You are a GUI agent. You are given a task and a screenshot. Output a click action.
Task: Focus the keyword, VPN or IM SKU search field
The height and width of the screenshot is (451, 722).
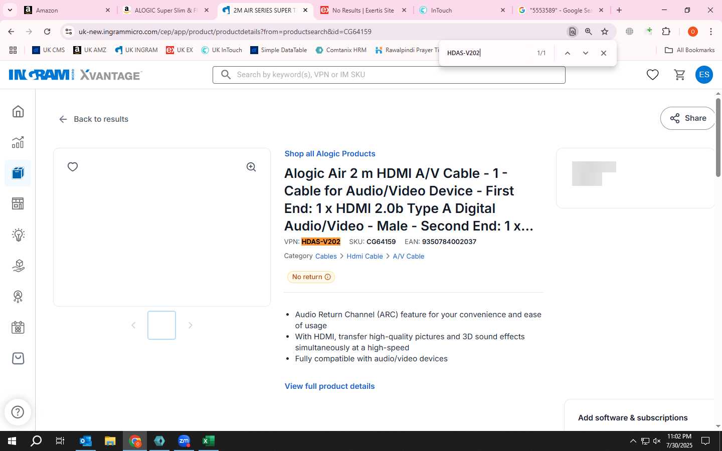389,75
